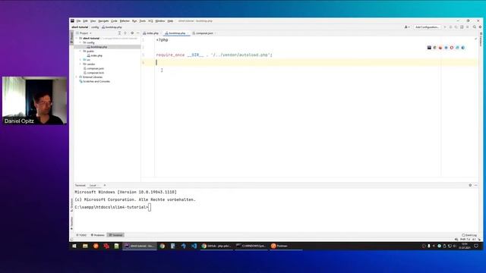The width and height of the screenshot is (486, 273).
Task: Expand the vendor folder in project tree
Action: pyautogui.click(x=80, y=64)
